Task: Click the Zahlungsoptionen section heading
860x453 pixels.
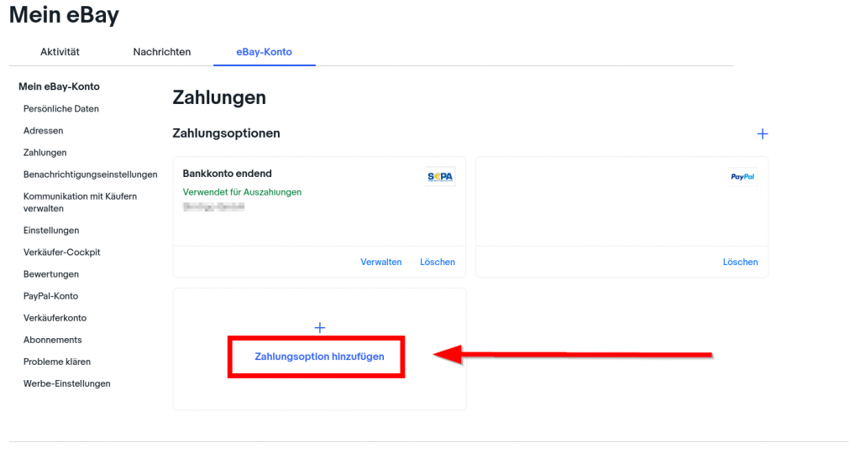Action: (226, 133)
